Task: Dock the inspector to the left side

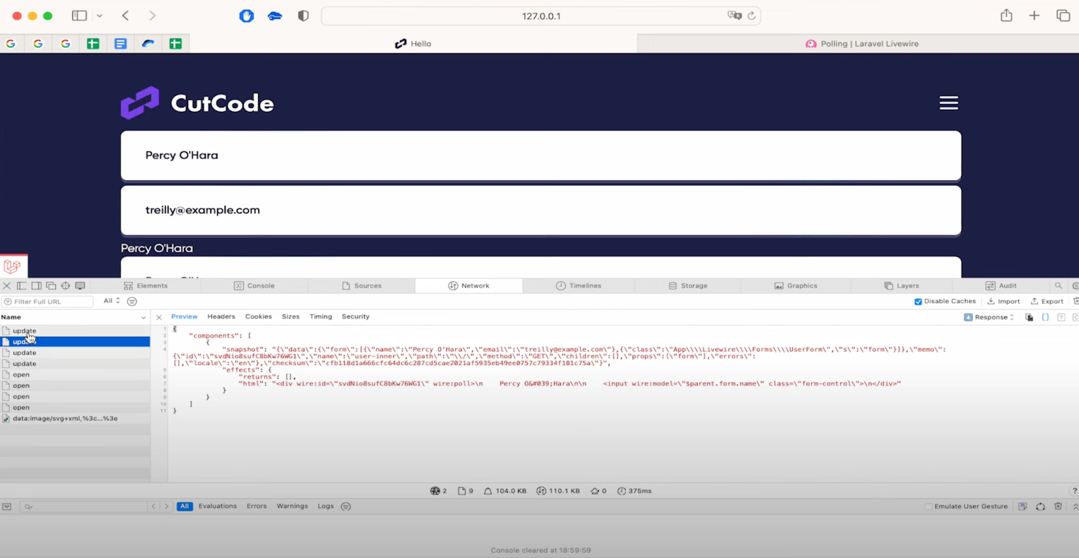Action: pyautogui.click(x=22, y=286)
